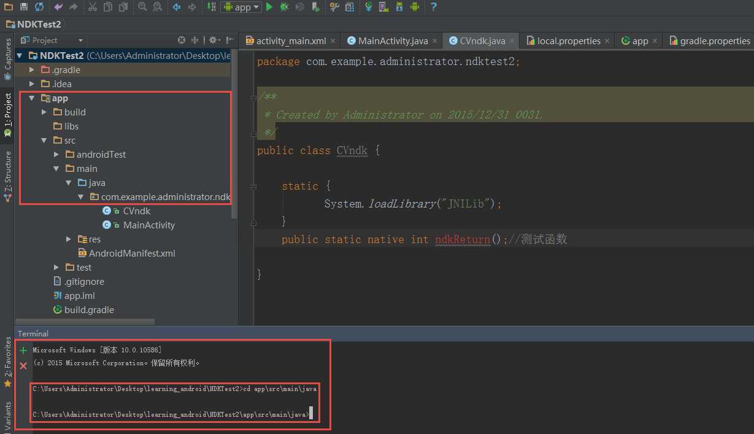
Task: Hide the Project panel with the hide icon
Action: [229, 40]
